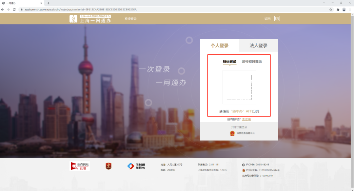This screenshot has height=191, width=354.
Task: Click 请使用随申办APP扫码 prompt text
Action: [x=239, y=111]
